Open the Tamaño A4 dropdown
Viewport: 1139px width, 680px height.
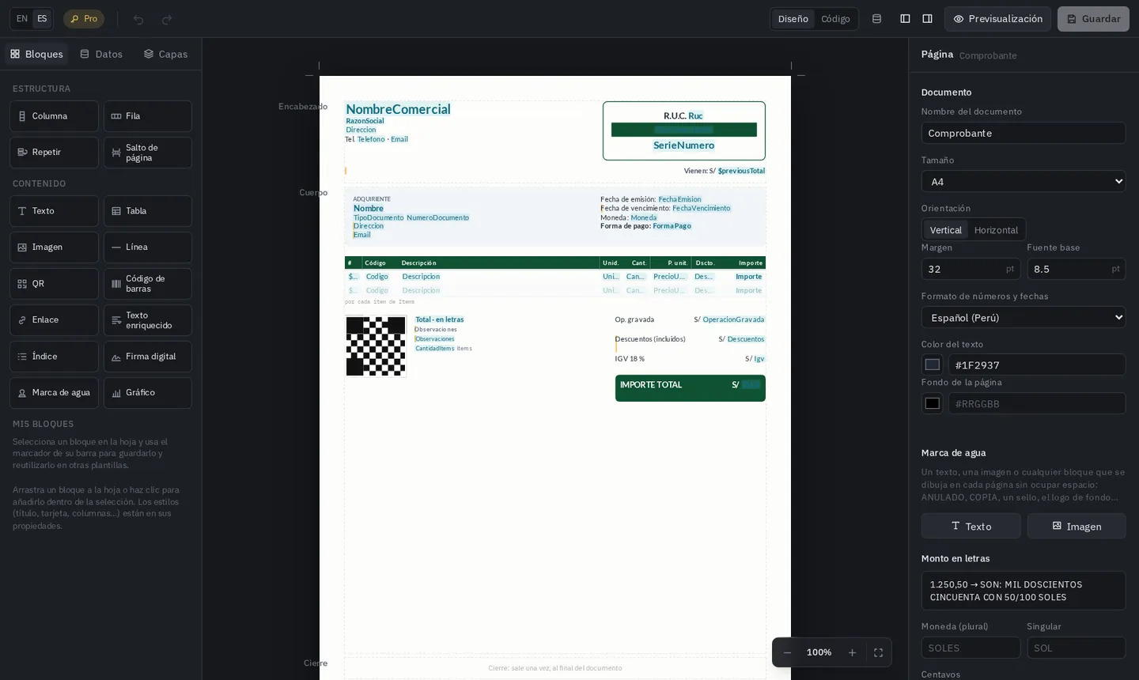pos(1024,181)
